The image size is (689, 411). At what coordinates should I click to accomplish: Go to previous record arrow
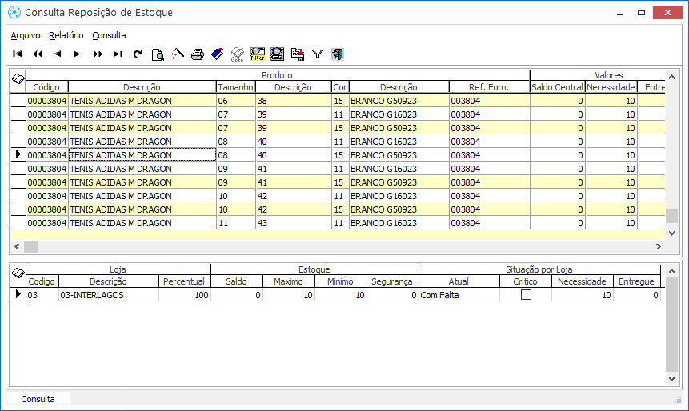[x=58, y=54]
